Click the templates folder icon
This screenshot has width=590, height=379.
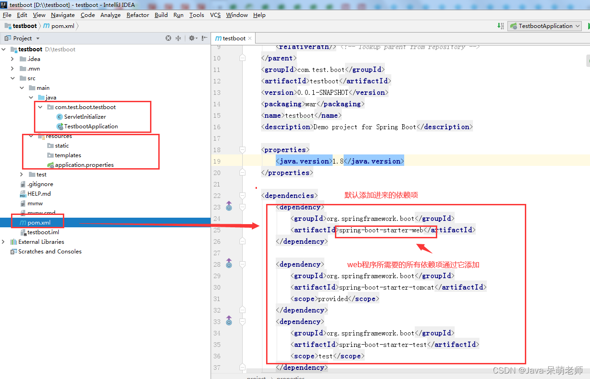50,155
